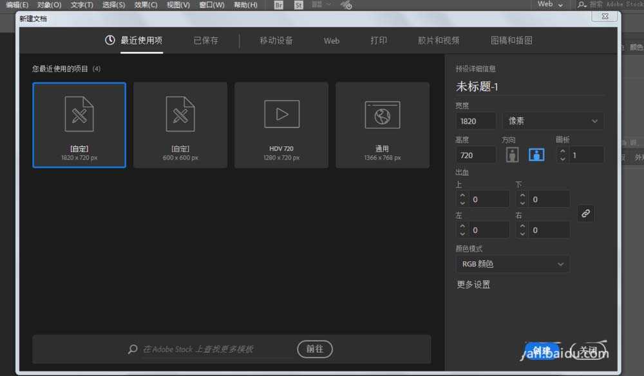Click the Adobe Stock search magnifier icon
The width and height of the screenshot is (644, 376).
pyautogui.click(x=132, y=349)
